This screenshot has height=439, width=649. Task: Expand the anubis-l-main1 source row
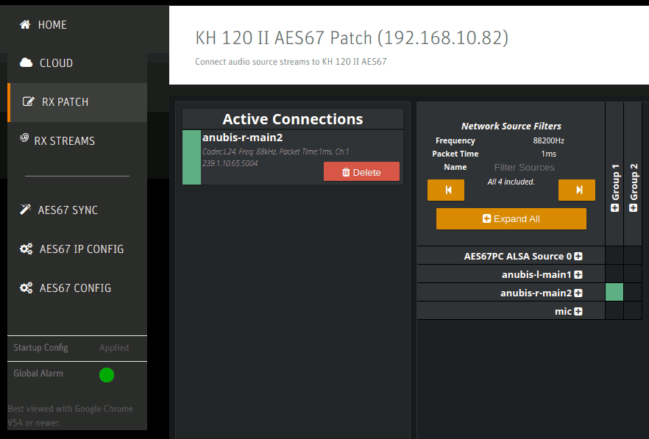[x=578, y=274]
